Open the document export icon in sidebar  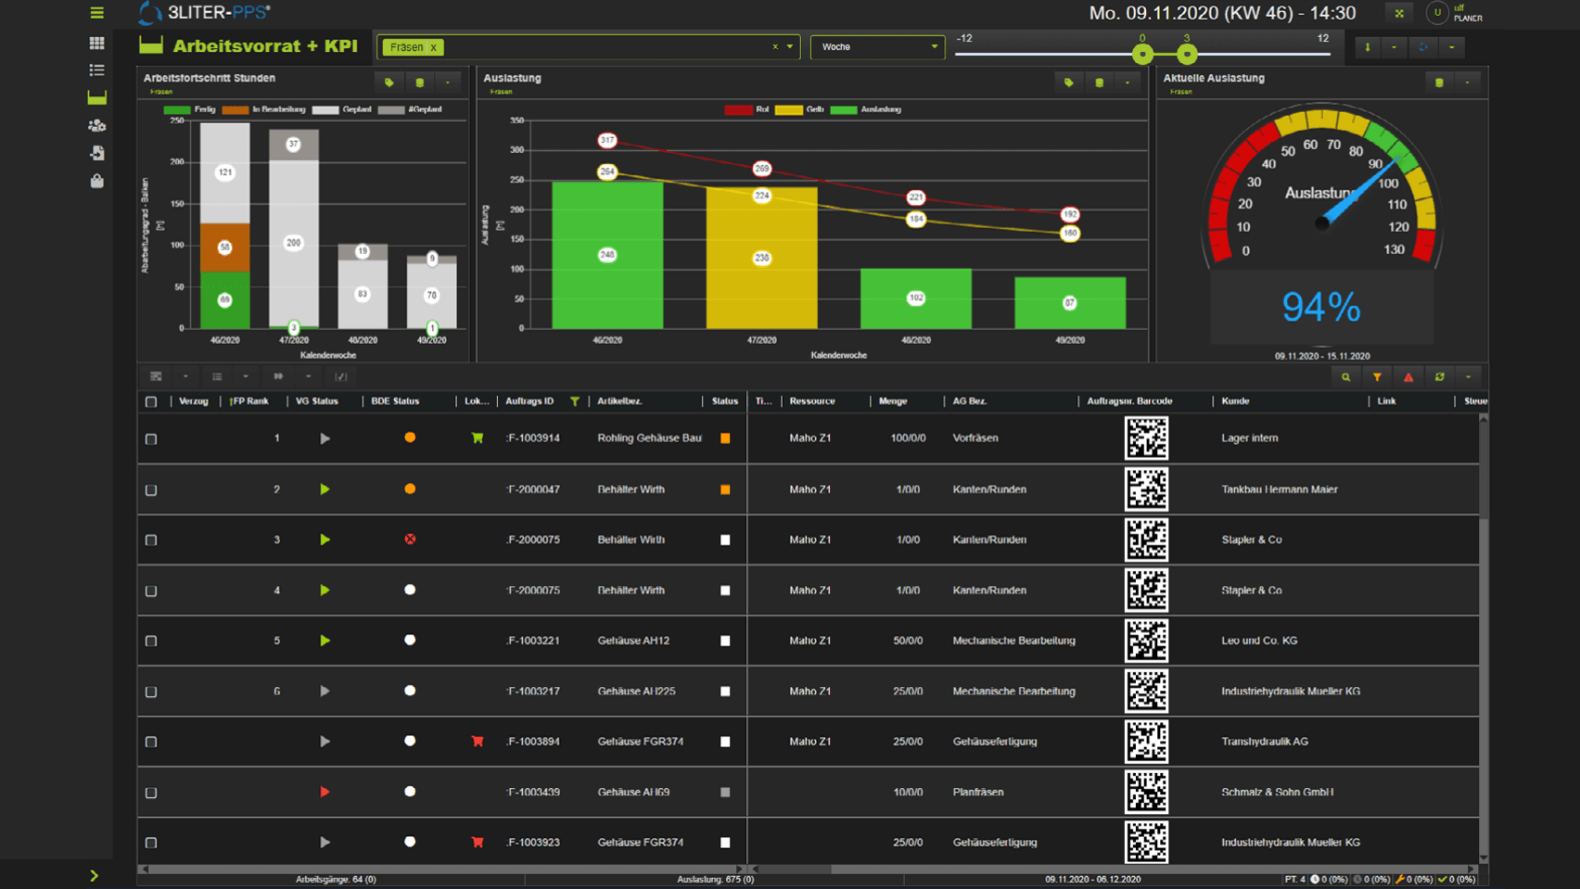pyautogui.click(x=96, y=153)
